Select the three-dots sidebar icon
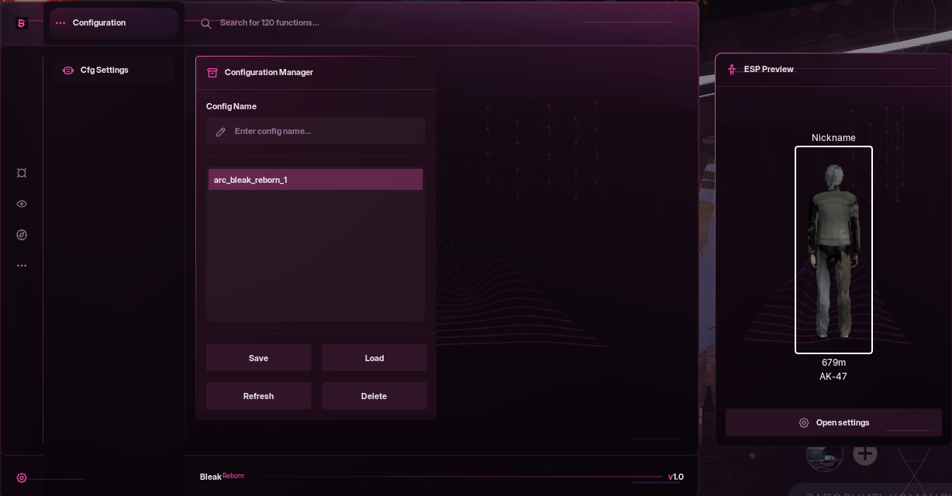 [x=22, y=266]
